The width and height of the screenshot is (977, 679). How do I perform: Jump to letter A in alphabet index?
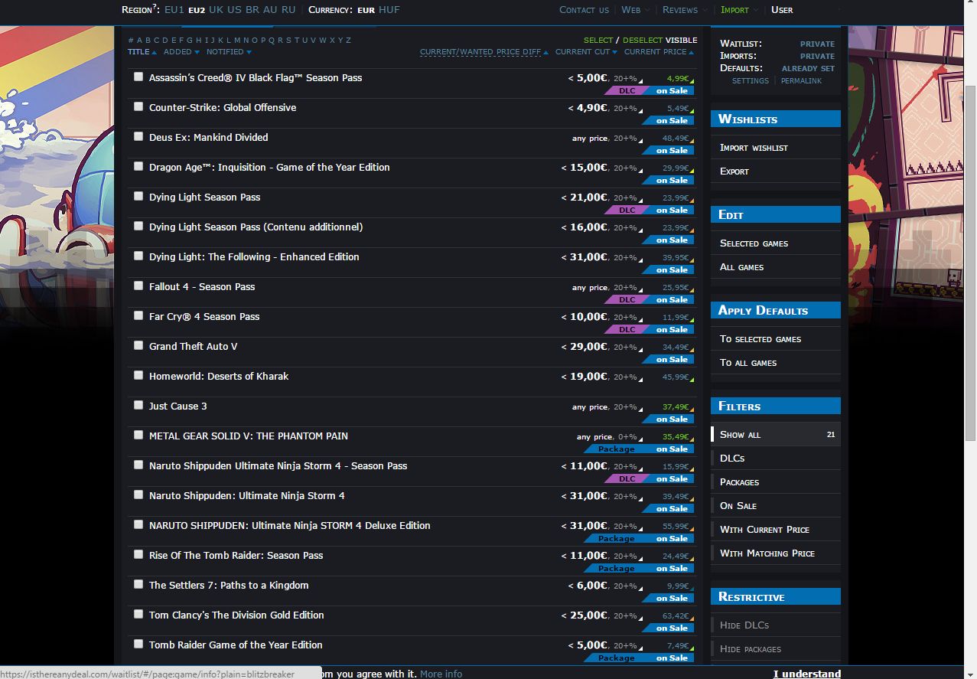pos(139,41)
